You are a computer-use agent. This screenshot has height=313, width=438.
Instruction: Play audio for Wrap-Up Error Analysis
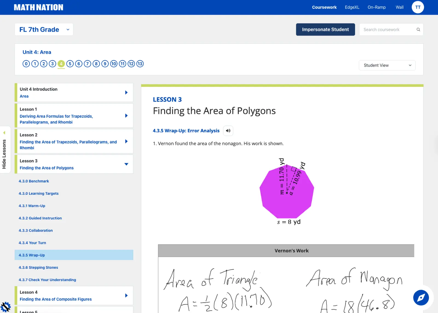(x=228, y=131)
